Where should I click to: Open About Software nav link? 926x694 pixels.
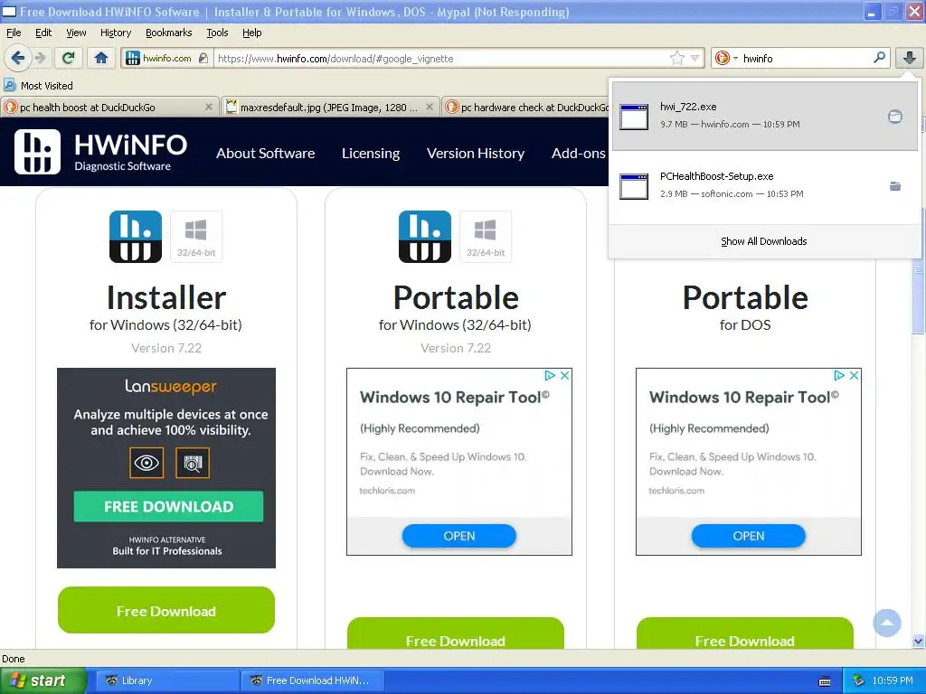pos(265,153)
